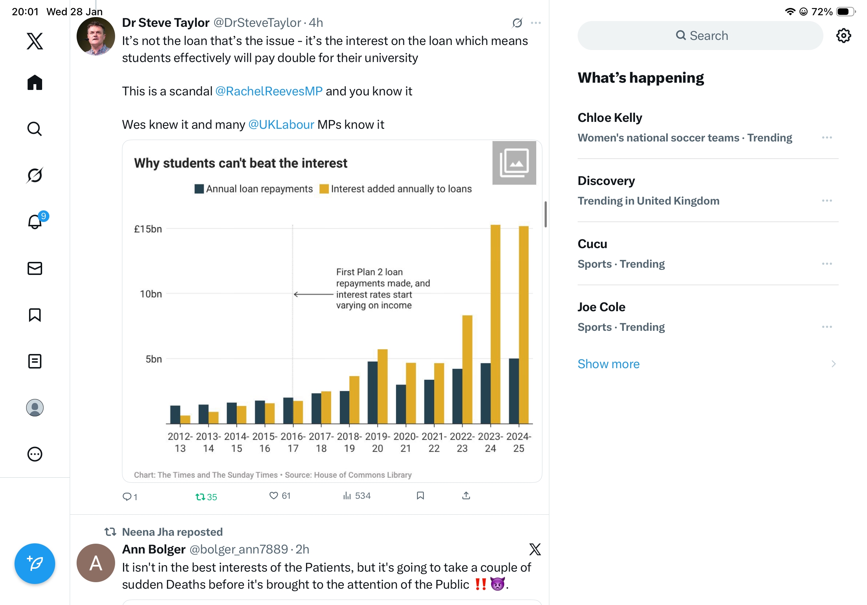
Task: Like Dr Steve Taylor's post
Action: click(274, 495)
